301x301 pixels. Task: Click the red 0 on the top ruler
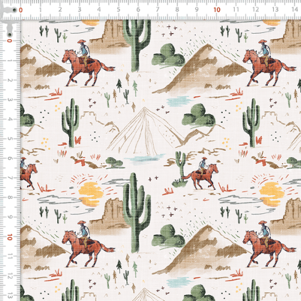[20, 10]
